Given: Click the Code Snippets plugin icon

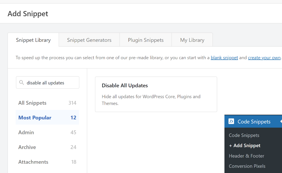Looking at the screenshot, I should click(x=231, y=121).
